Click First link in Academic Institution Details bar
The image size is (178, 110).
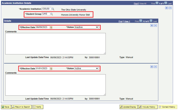click(153, 4)
